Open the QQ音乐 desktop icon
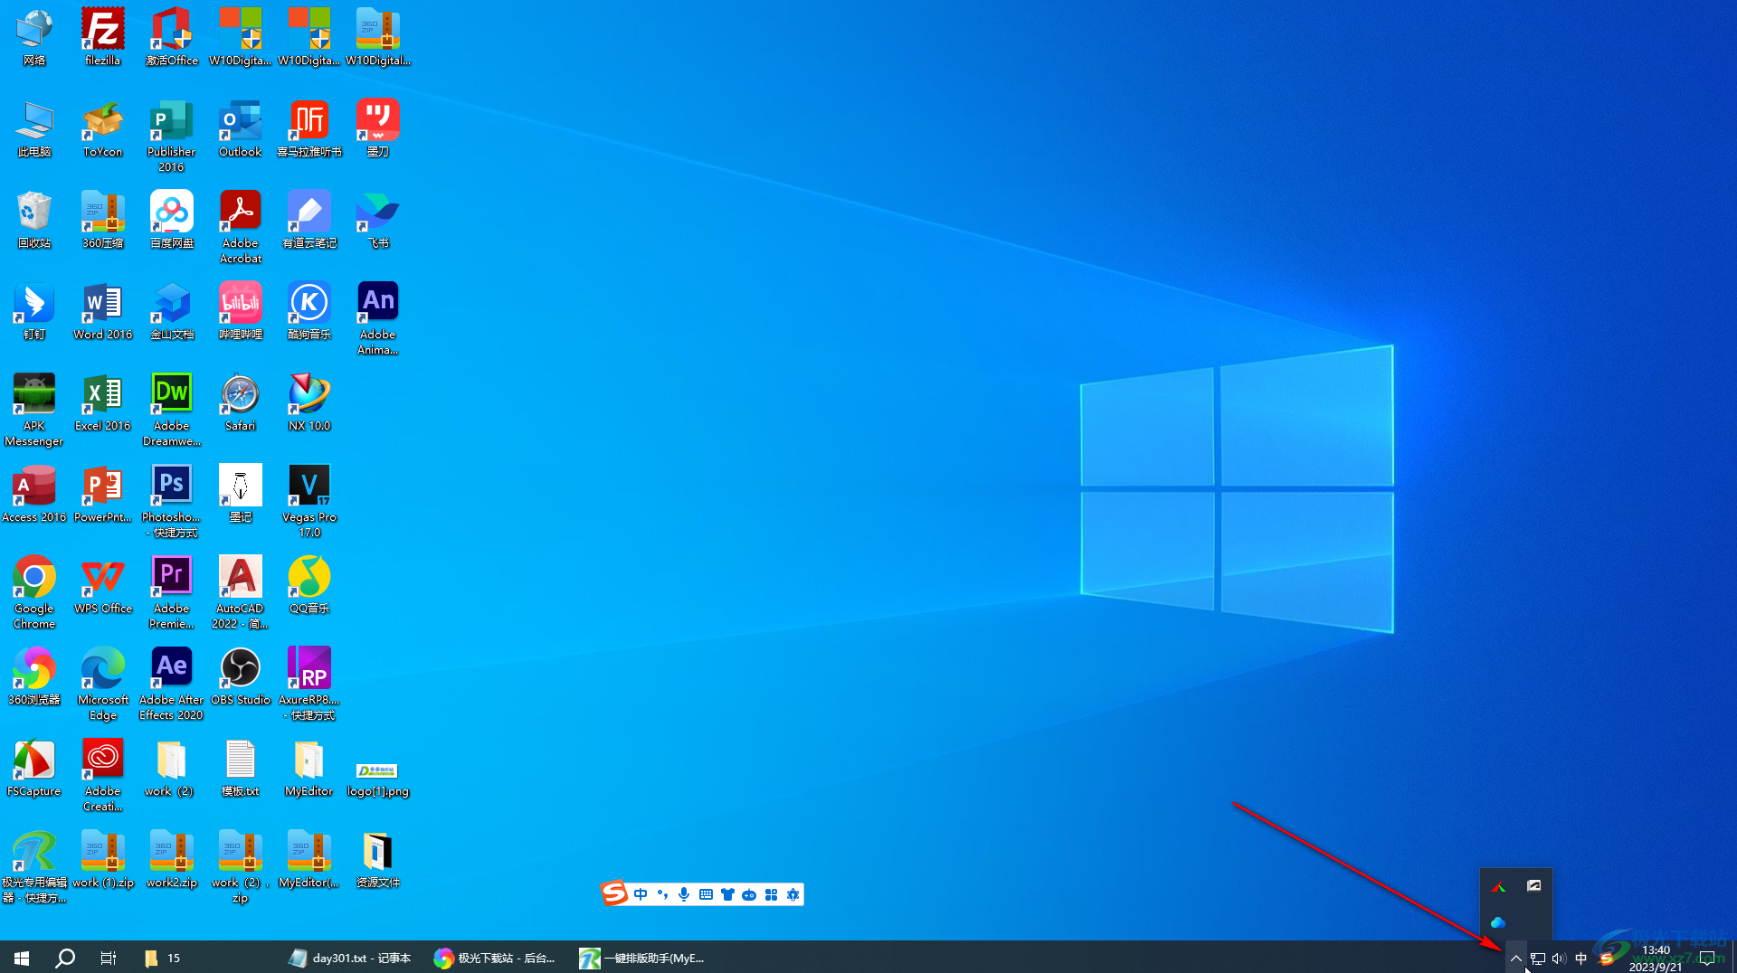The height and width of the screenshot is (973, 1737). [x=309, y=585]
